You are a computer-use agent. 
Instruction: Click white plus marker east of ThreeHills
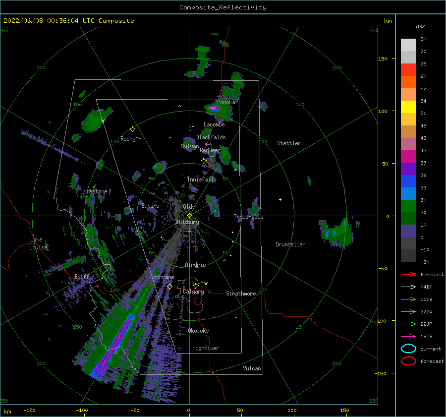click(x=280, y=199)
